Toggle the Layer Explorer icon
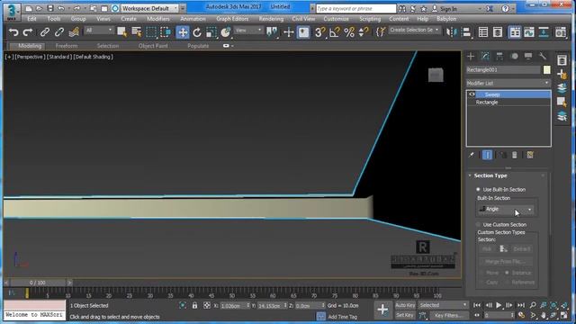The image size is (576, 324). pyautogui.click(x=498, y=32)
